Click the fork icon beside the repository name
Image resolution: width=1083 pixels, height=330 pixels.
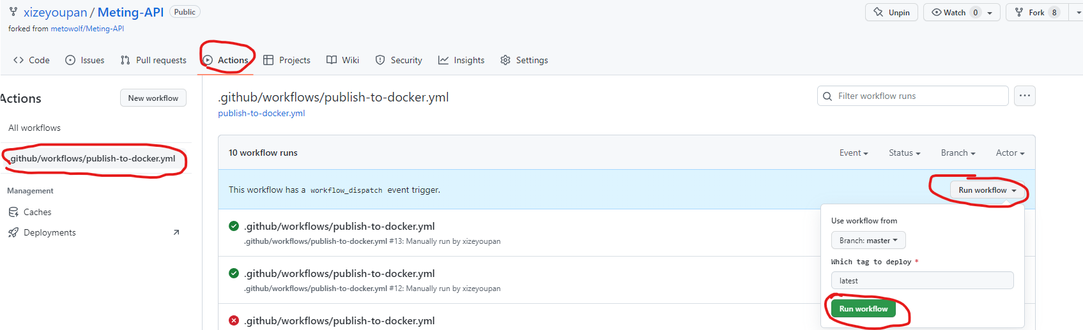(x=13, y=12)
